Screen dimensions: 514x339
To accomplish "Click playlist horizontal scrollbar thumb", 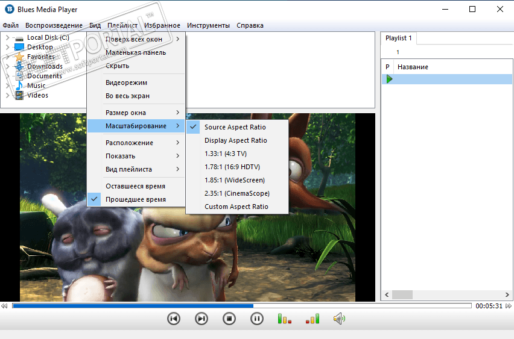I will coord(402,294).
